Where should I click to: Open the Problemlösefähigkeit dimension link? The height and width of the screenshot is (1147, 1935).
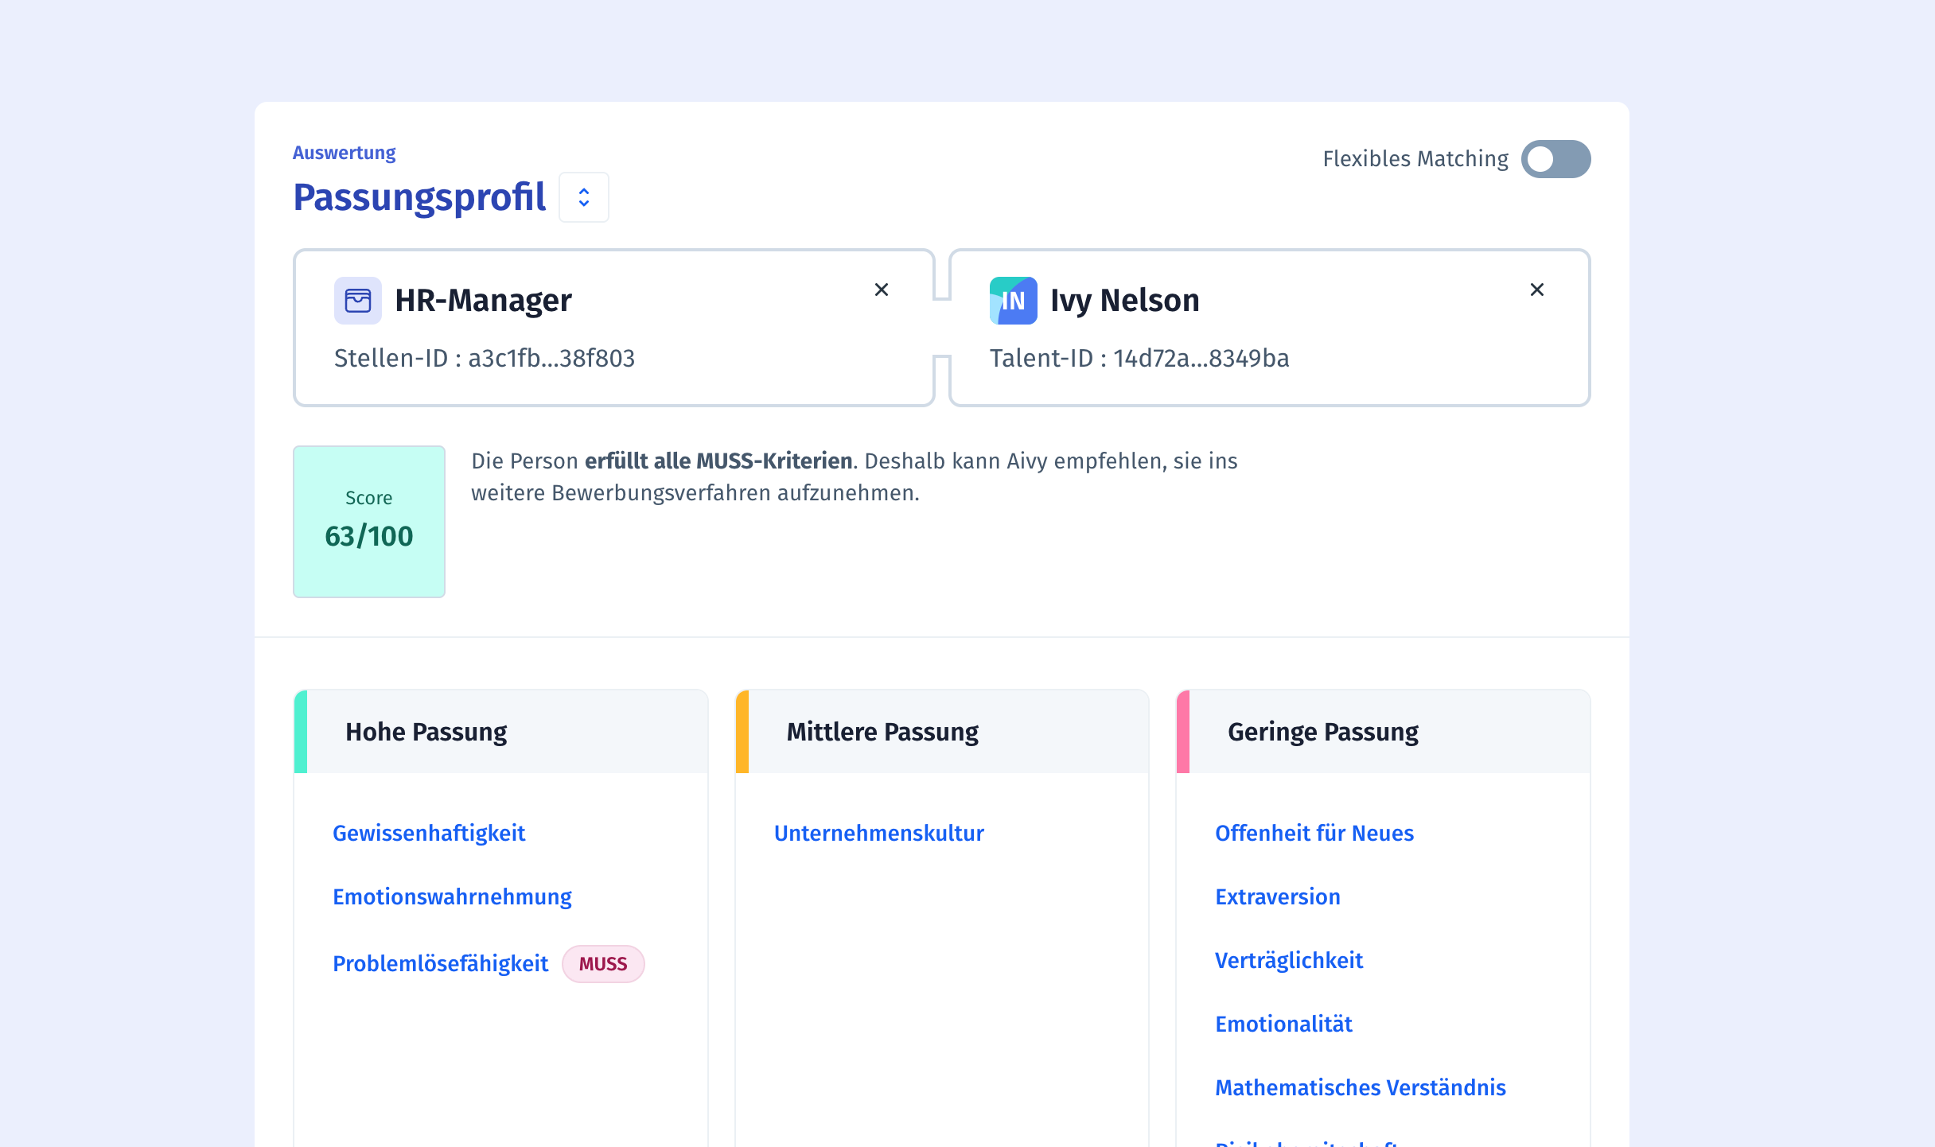click(x=440, y=963)
